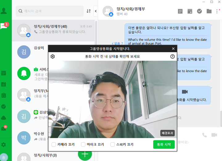Open the checkmark to-do icon in sidebar
222x161 pixels.
pos(3,106)
